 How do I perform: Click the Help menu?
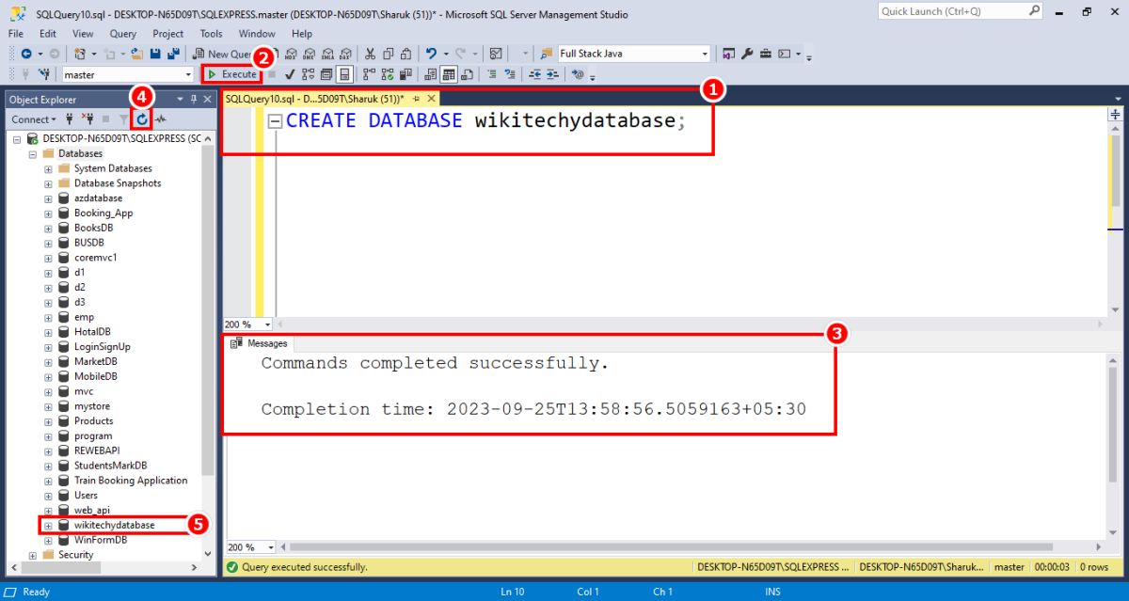coord(301,34)
